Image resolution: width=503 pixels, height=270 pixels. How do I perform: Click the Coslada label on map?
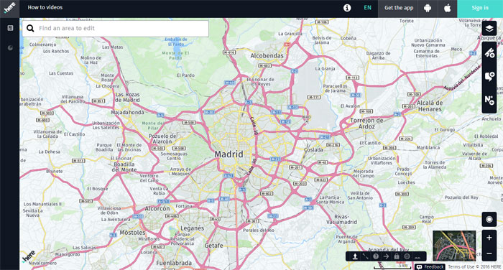pyautogui.click(x=313, y=150)
